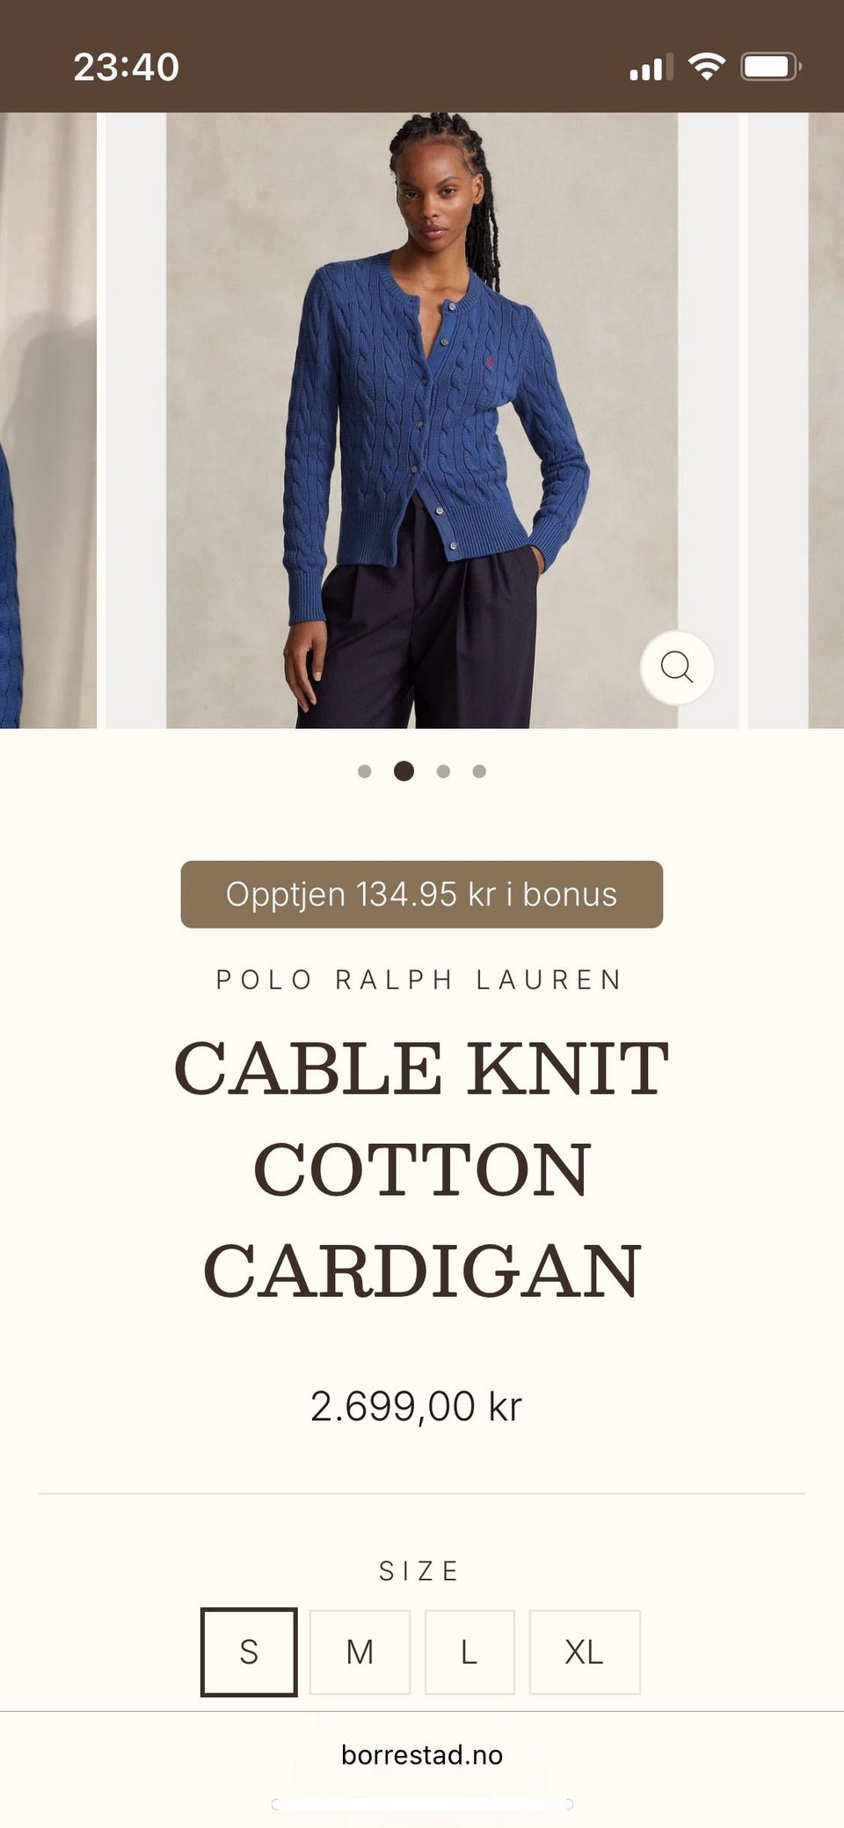Tap the main blue cardigan product photo

point(422,420)
